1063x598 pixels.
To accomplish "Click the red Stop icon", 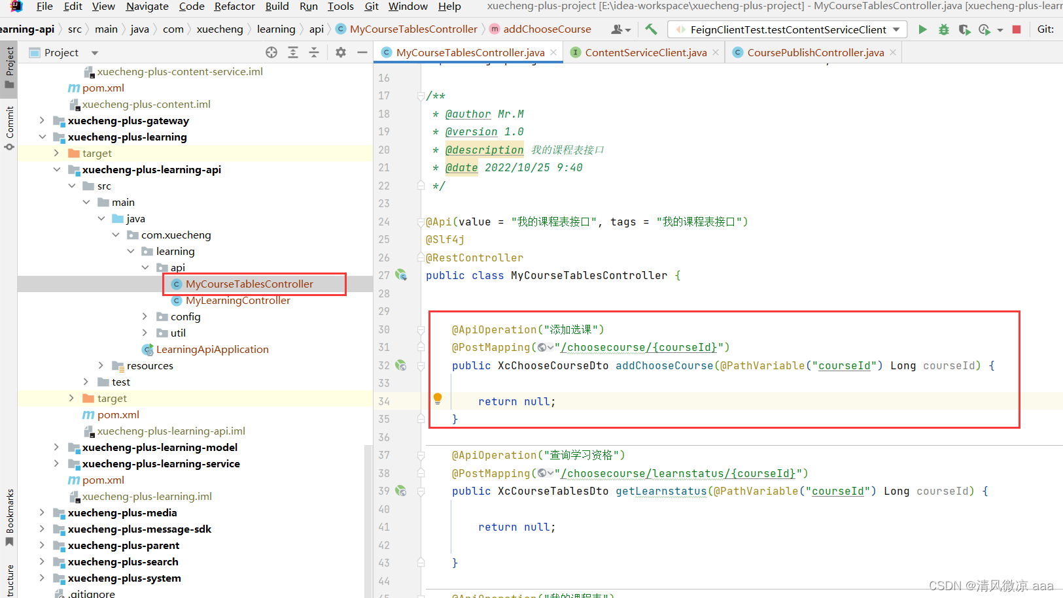I will [x=1017, y=29].
